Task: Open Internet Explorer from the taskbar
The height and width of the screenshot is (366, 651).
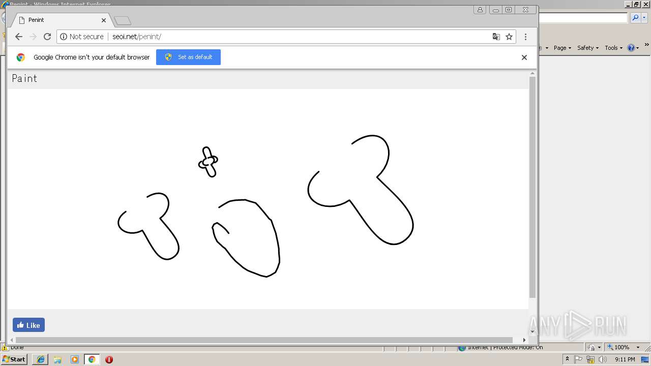Action: 40,359
